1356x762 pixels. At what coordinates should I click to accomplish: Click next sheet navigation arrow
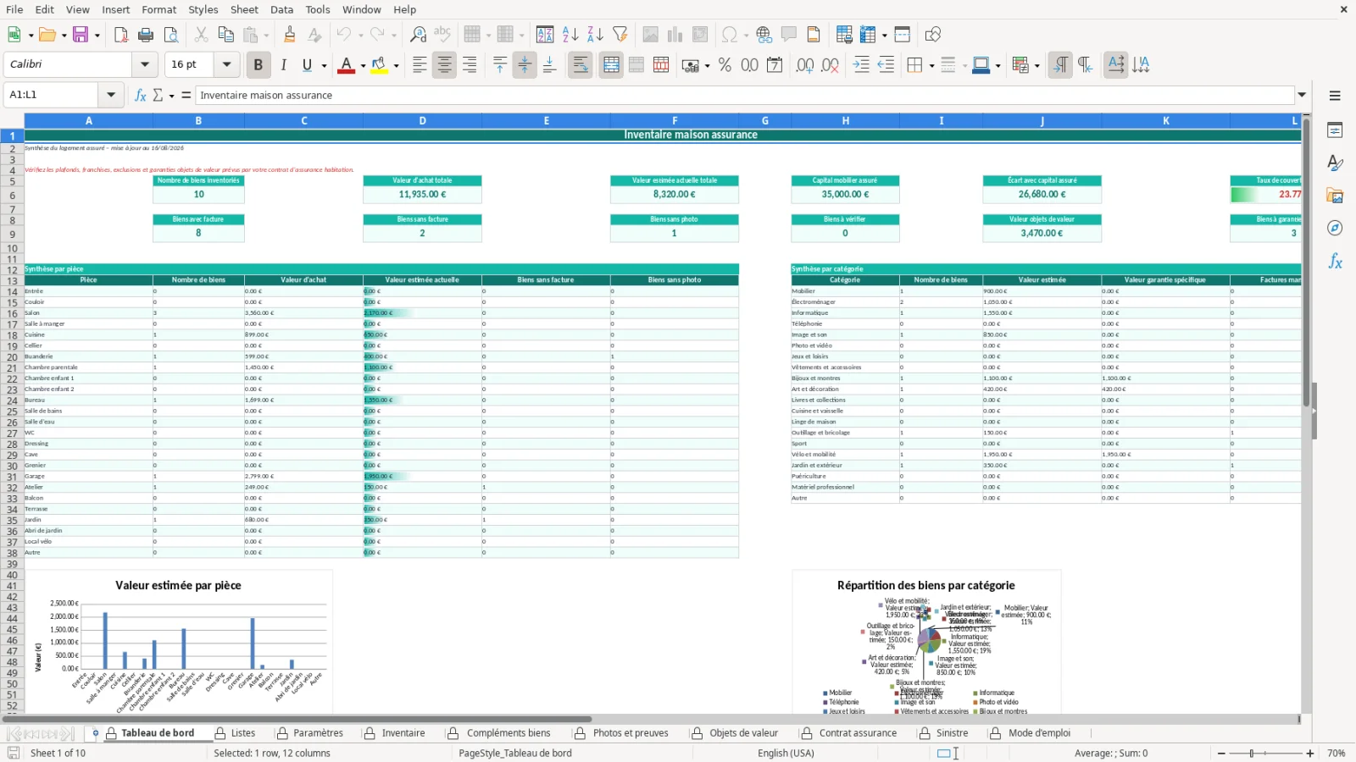point(51,734)
